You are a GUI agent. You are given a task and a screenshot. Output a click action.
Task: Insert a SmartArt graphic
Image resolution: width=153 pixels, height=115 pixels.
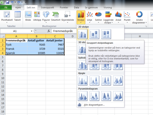click(x=56, y=16)
